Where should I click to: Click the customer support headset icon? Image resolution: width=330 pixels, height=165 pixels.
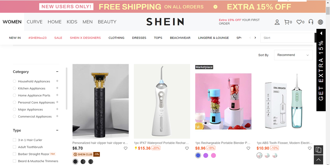click(311, 22)
